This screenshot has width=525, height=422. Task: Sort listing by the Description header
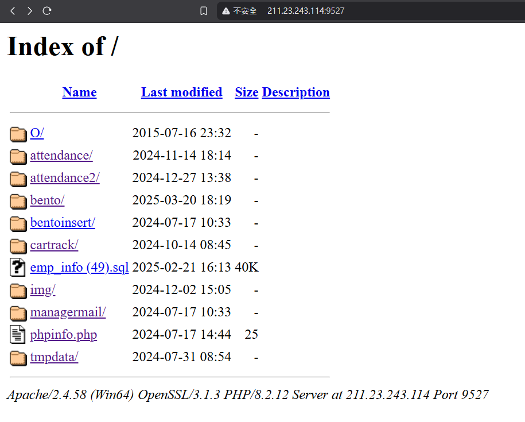296,92
